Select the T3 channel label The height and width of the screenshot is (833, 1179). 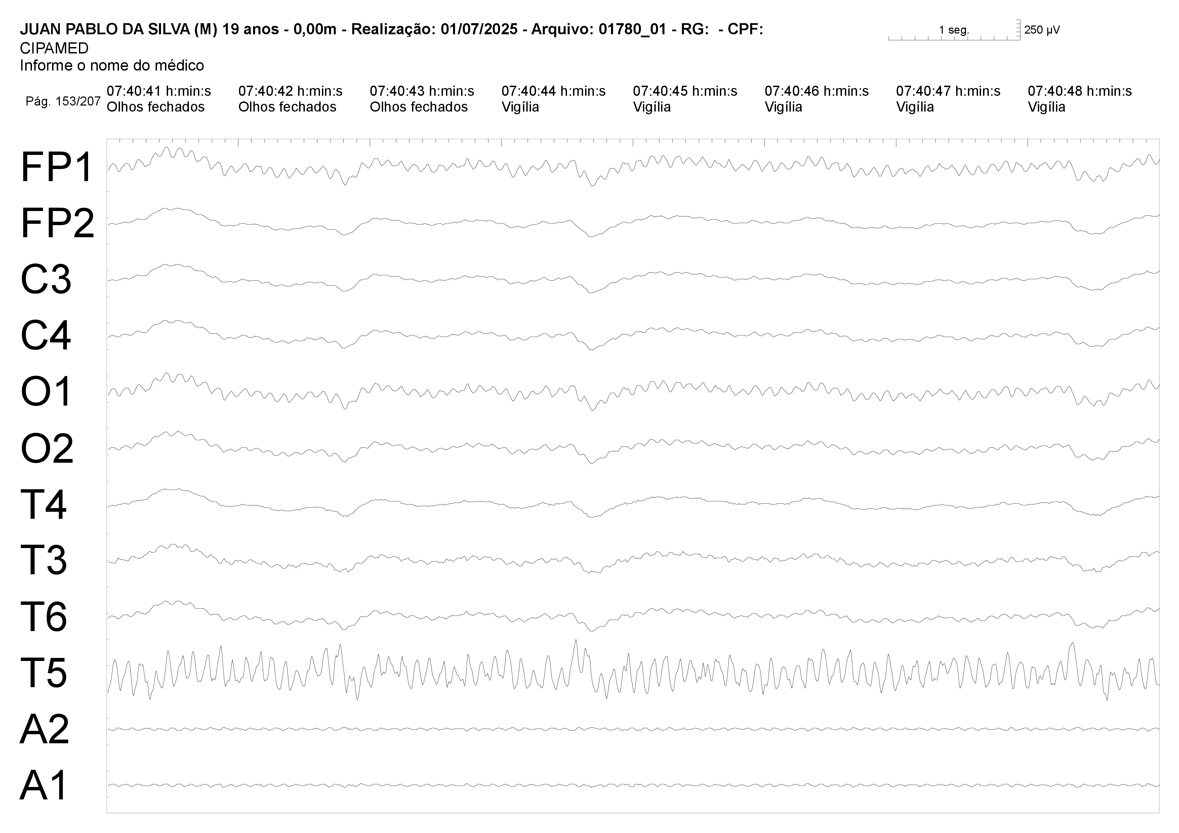coord(44,560)
